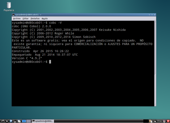Click the terminal vertical scrollbar track

(155, 63)
